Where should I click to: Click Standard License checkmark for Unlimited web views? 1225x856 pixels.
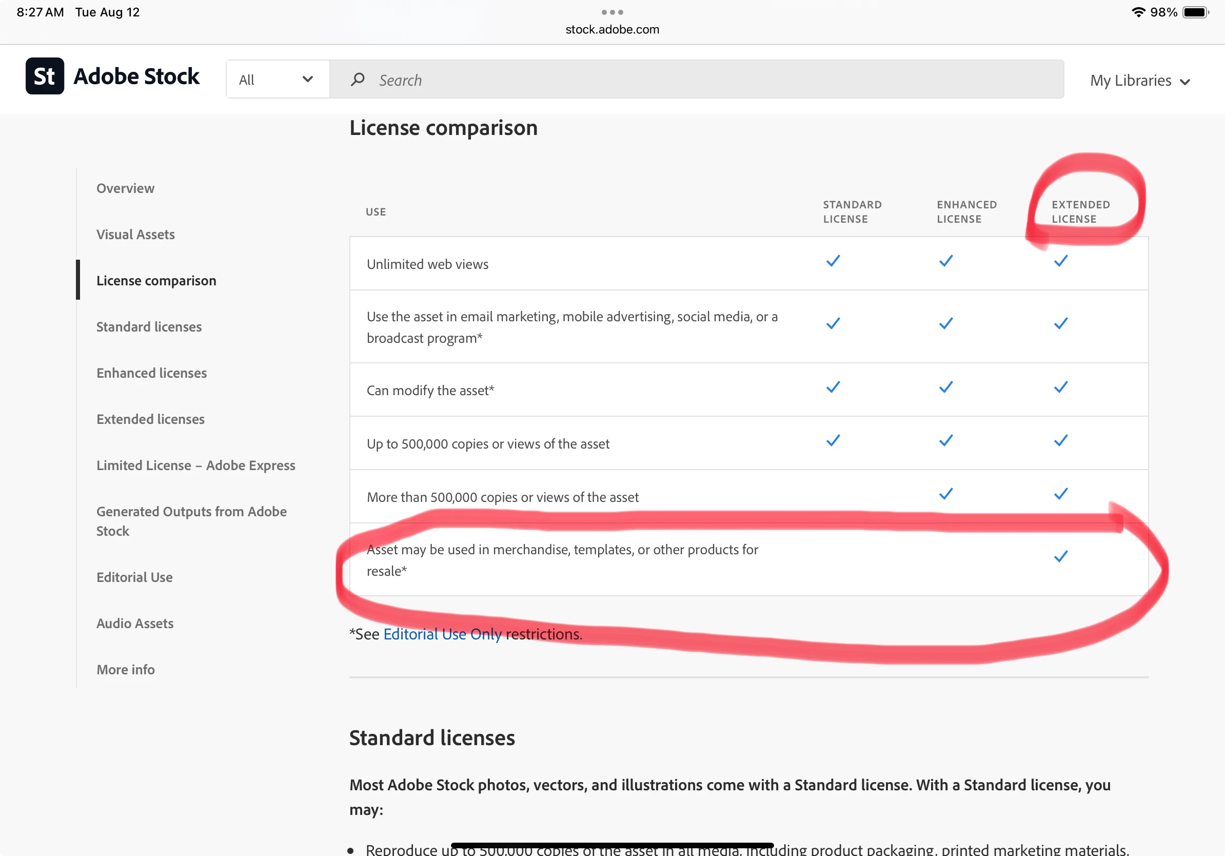833,261
